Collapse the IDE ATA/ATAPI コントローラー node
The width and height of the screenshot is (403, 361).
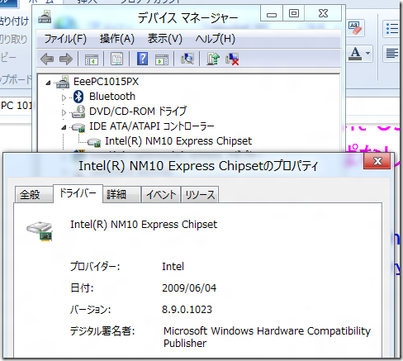64,127
